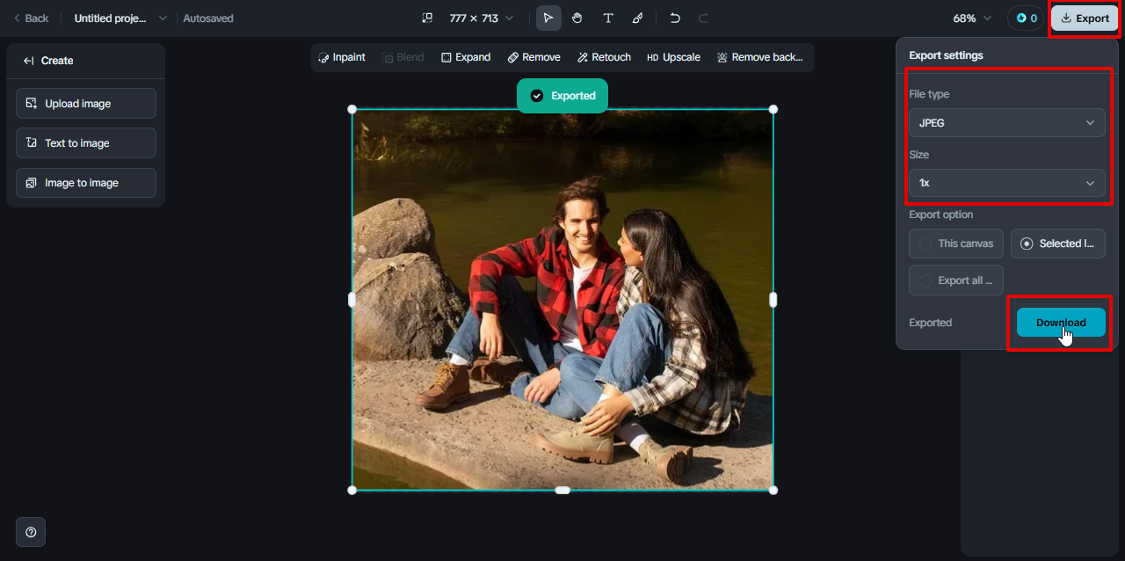The width and height of the screenshot is (1125, 561).
Task: Open the Untitled project name dropdown
Action: click(121, 18)
